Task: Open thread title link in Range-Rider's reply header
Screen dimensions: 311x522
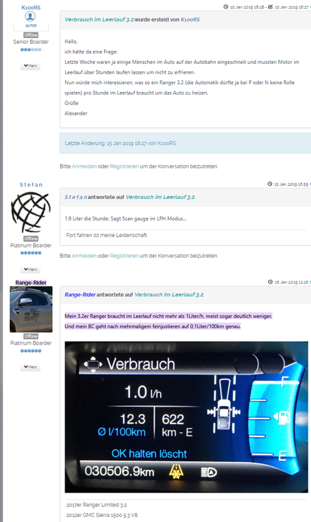Action: click(169, 295)
